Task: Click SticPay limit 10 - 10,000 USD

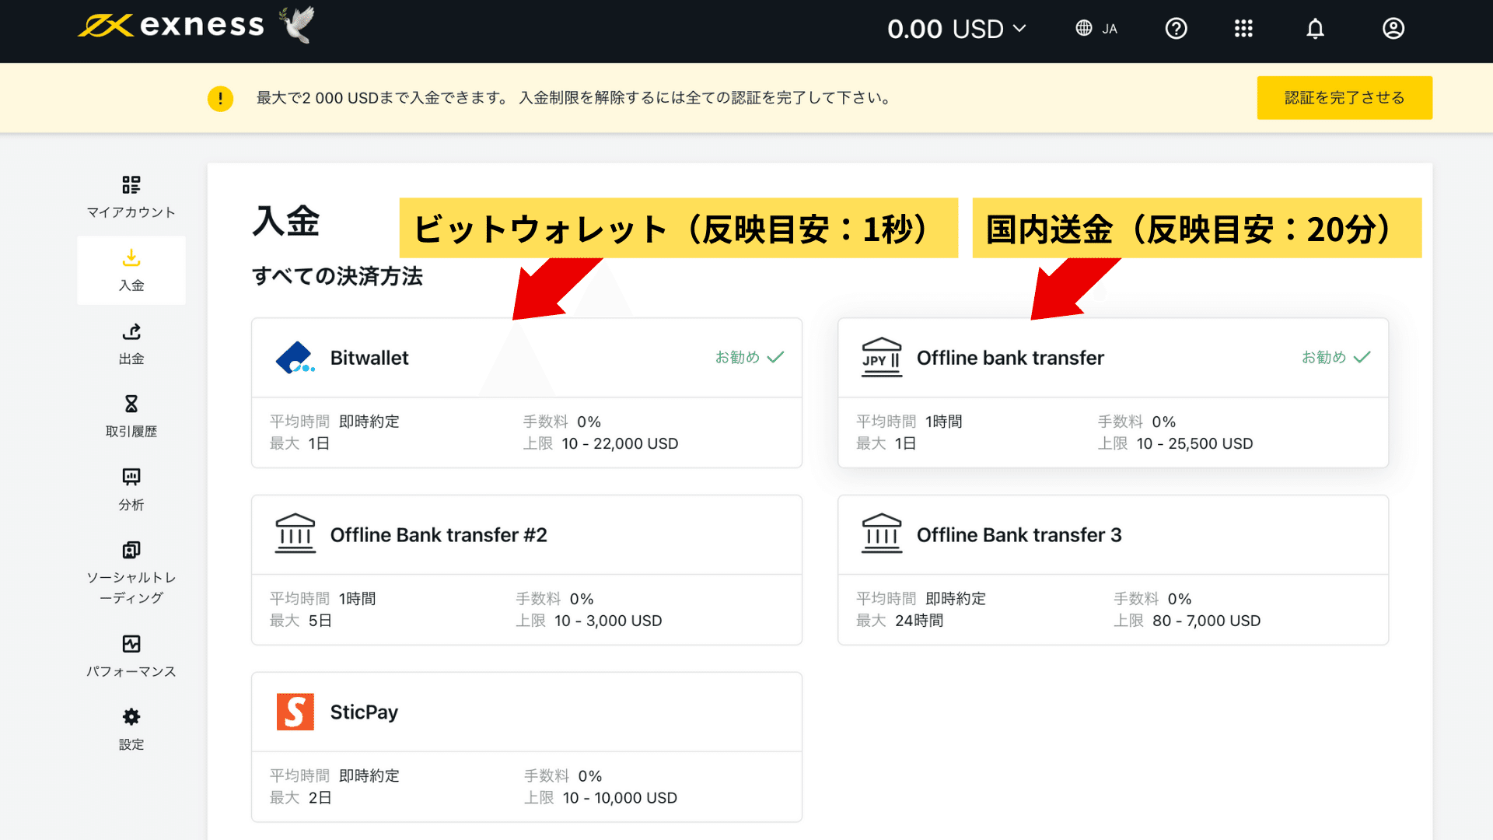Action: coord(620,798)
